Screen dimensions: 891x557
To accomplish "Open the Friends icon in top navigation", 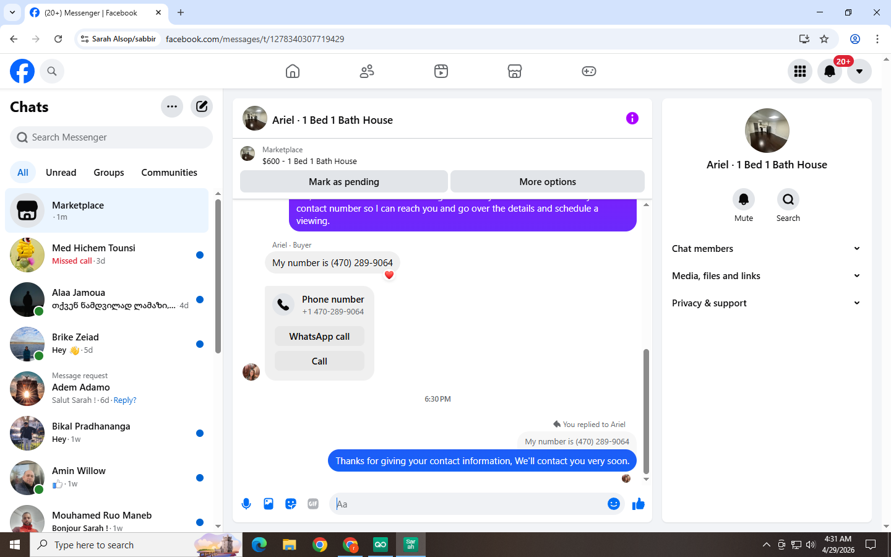I will click(367, 71).
